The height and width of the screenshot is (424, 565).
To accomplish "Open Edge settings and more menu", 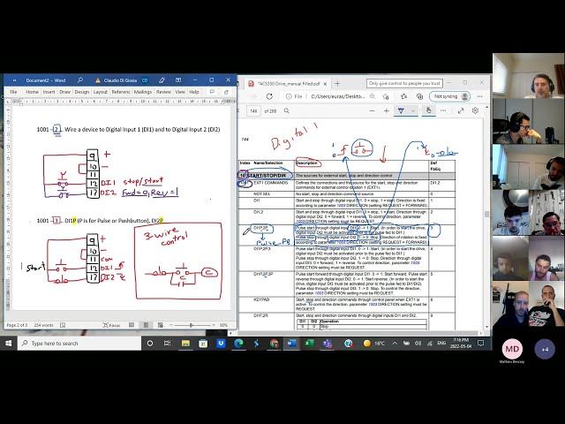I will pyautogui.click(x=479, y=96).
